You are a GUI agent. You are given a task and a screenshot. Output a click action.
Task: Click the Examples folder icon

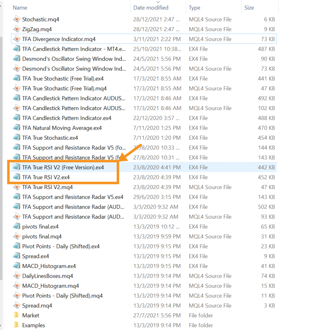(17, 325)
